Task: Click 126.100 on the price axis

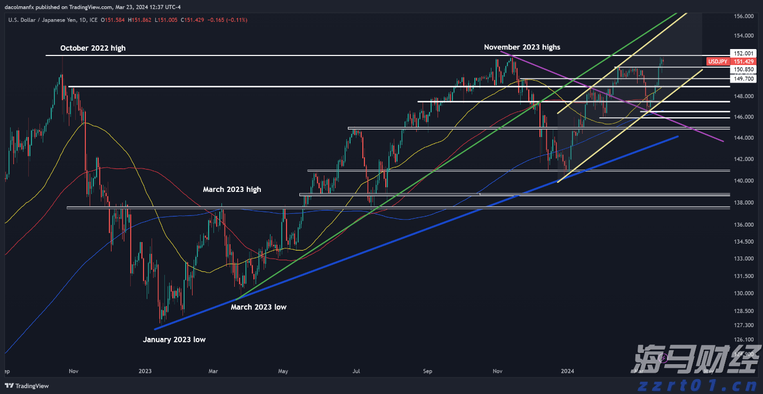Action: 743,339
